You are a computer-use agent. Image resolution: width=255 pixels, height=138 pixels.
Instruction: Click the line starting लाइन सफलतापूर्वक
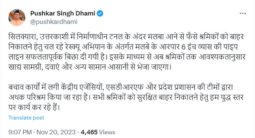click(127, 57)
